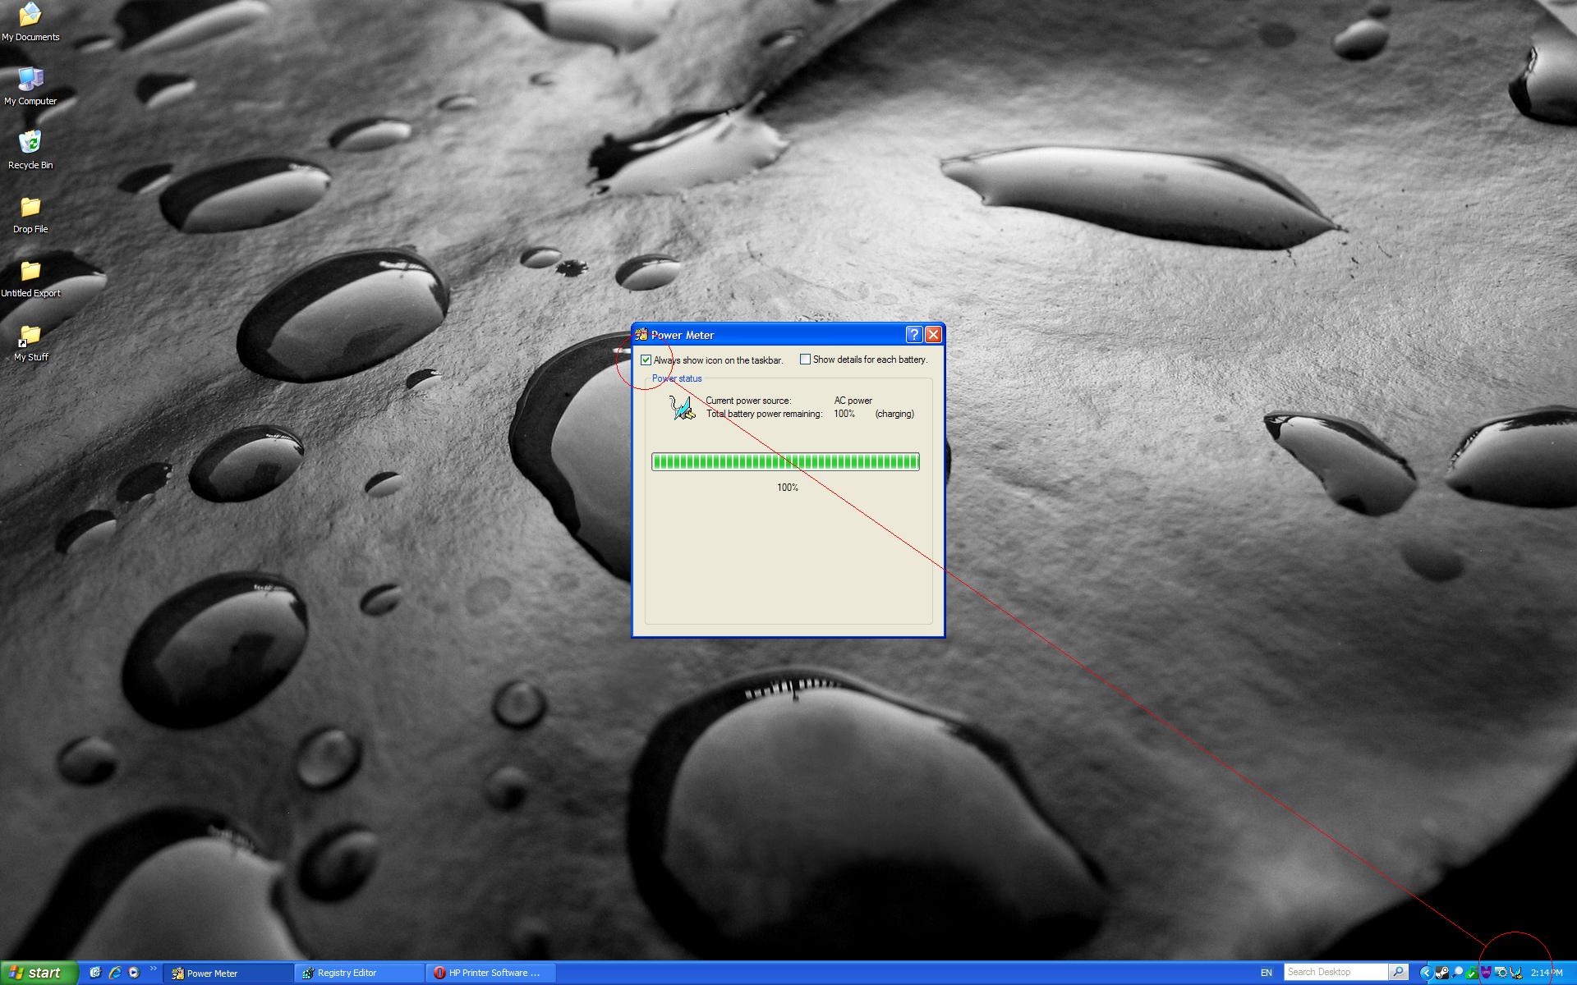The height and width of the screenshot is (985, 1577).
Task: Switch to HP Printer Software taskbar button
Action: tap(490, 973)
